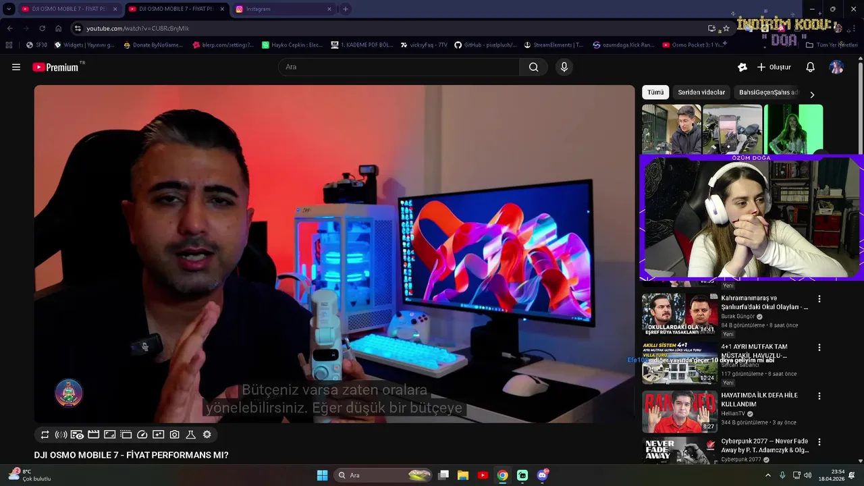Click the resize player enhancer icon
Screen dimensions: 864x486
click(109, 435)
